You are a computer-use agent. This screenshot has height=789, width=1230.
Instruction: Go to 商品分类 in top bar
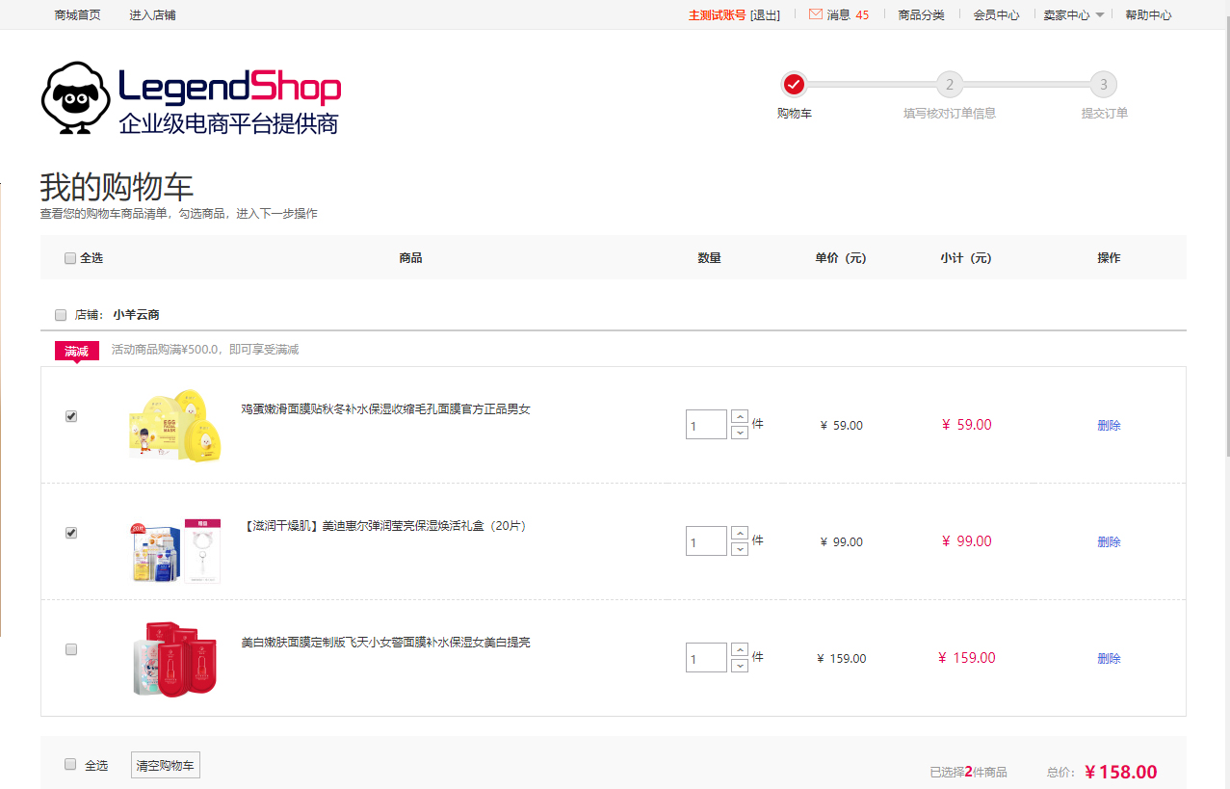click(921, 15)
